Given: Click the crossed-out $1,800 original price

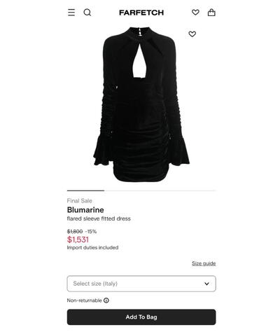Looking at the screenshot, I should click(x=75, y=231).
